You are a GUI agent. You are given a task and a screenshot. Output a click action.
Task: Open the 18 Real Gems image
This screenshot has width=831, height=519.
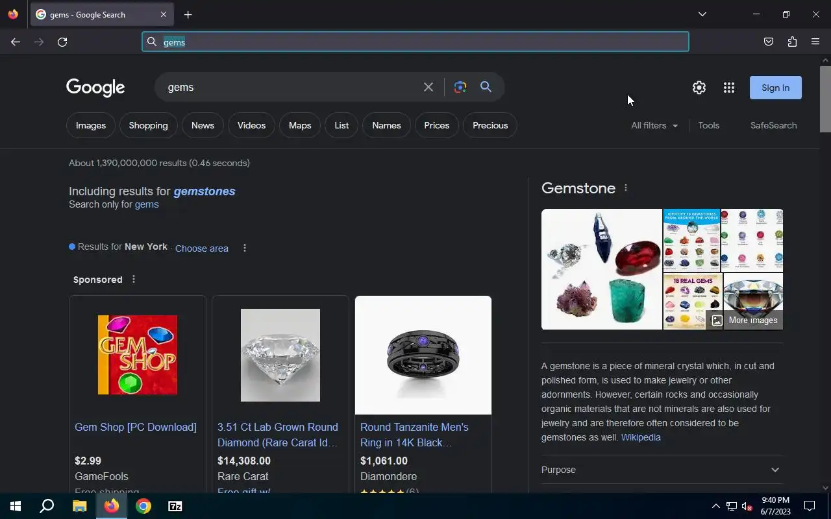coord(692,301)
